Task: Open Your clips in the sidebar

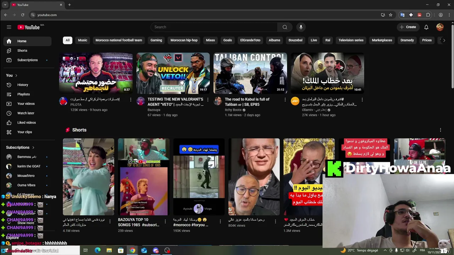Action: (27, 132)
